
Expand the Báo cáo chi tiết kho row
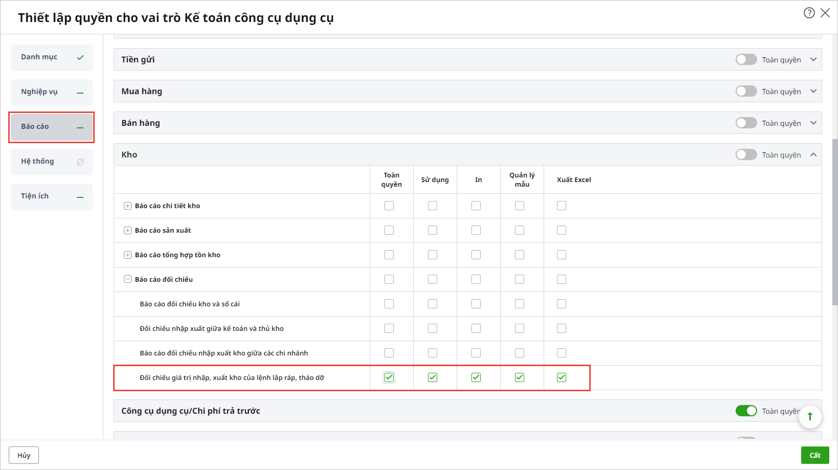tap(128, 206)
